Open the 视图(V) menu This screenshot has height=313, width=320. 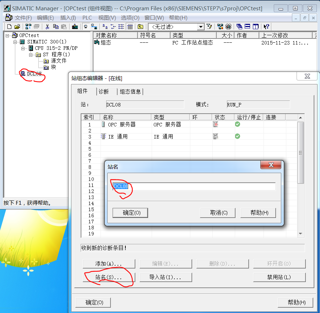107,18
